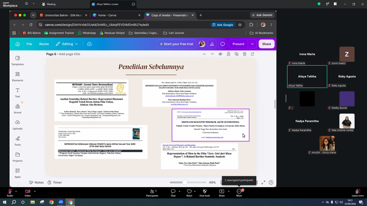The width and height of the screenshot is (367, 206).
Task: Open the Elements panel
Action: tap(18, 76)
